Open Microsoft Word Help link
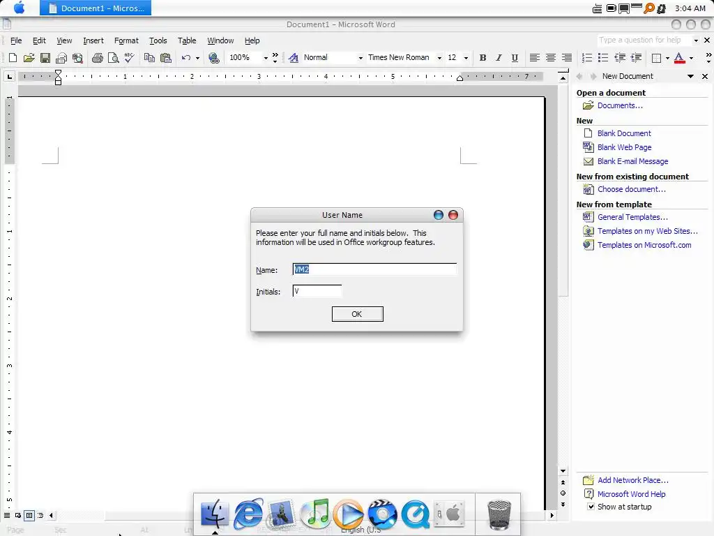The height and width of the screenshot is (536, 714). [631, 494]
